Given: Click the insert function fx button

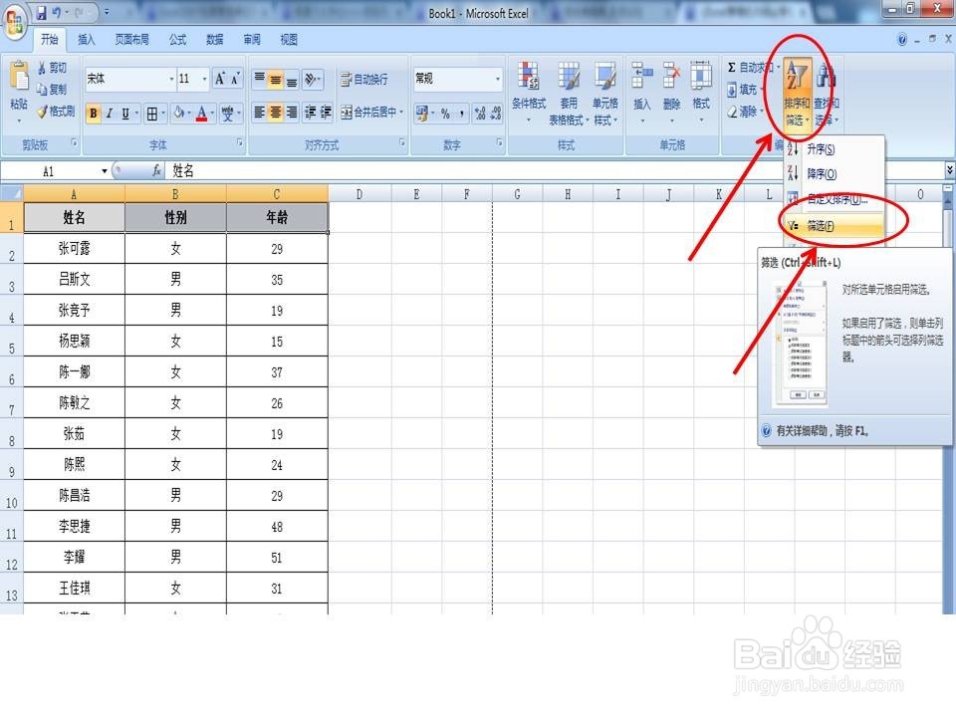Looking at the screenshot, I should [156, 170].
